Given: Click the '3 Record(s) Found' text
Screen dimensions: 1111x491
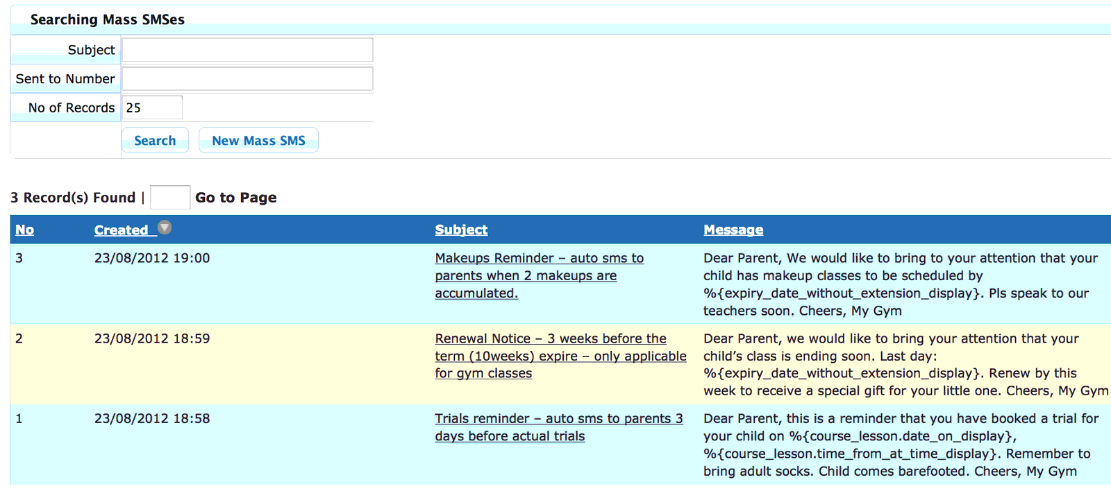Looking at the screenshot, I should click(x=73, y=198).
